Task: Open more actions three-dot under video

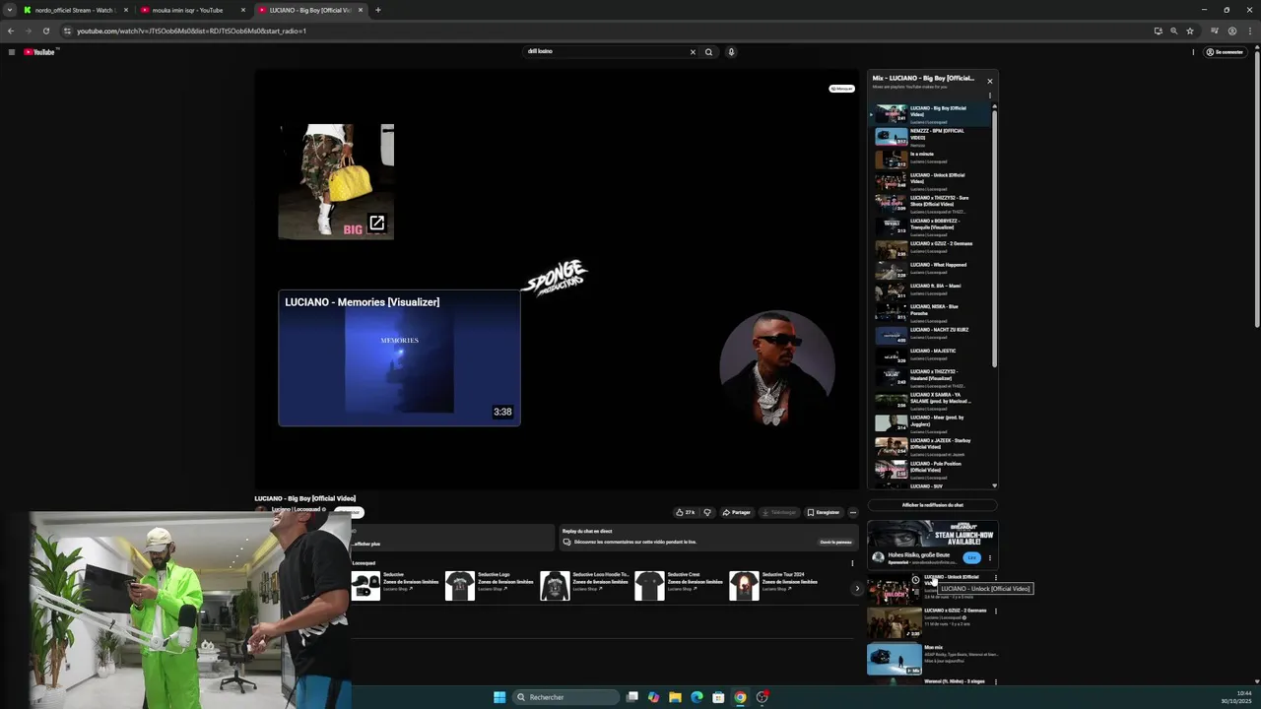Action: click(x=853, y=512)
